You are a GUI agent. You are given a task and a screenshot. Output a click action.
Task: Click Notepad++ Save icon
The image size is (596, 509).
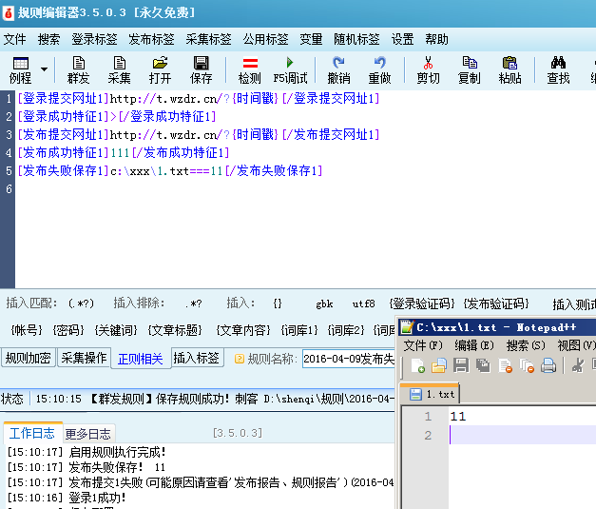461,366
